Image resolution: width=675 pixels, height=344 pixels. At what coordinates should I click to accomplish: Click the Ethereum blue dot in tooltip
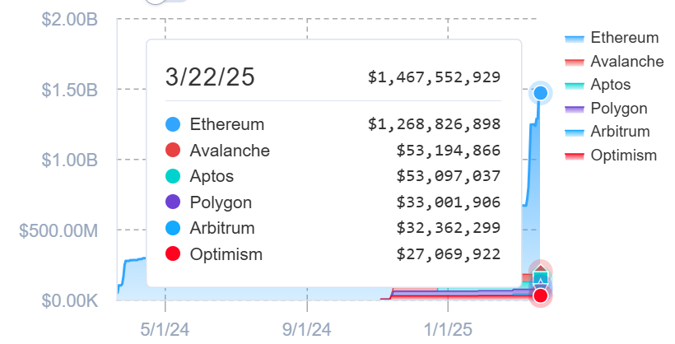[x=173, y=125]
